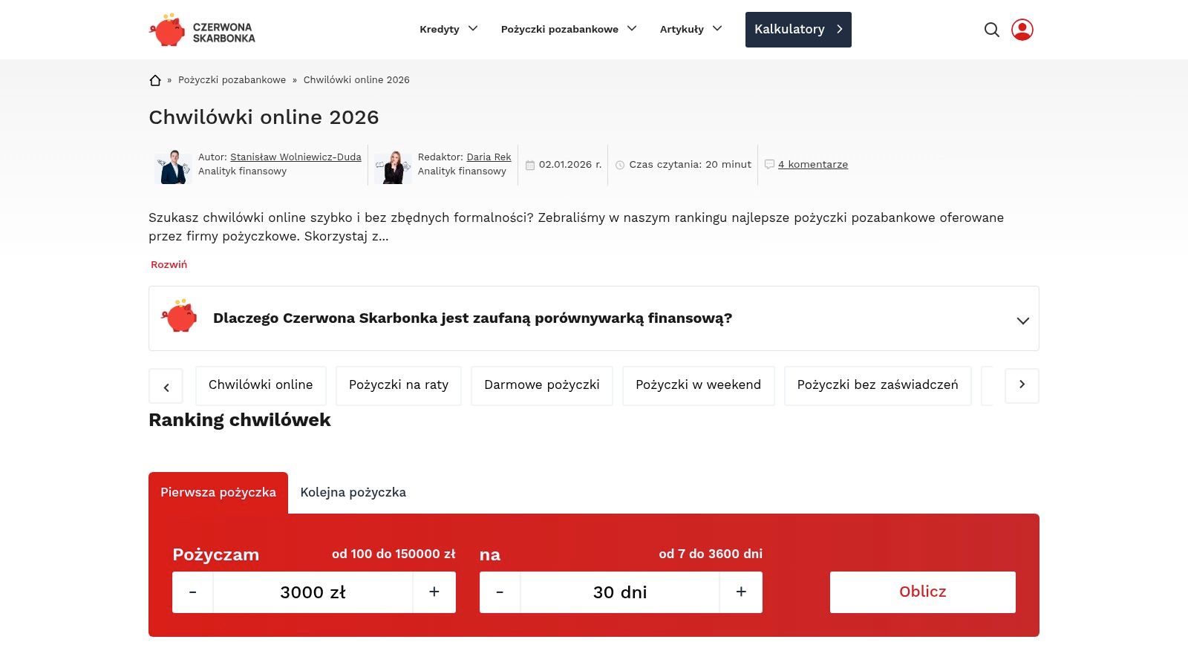This screenshot has height=668, width=1188.
Task: Click the publication date 02.01.2026 r.
Action: point(570,165)
